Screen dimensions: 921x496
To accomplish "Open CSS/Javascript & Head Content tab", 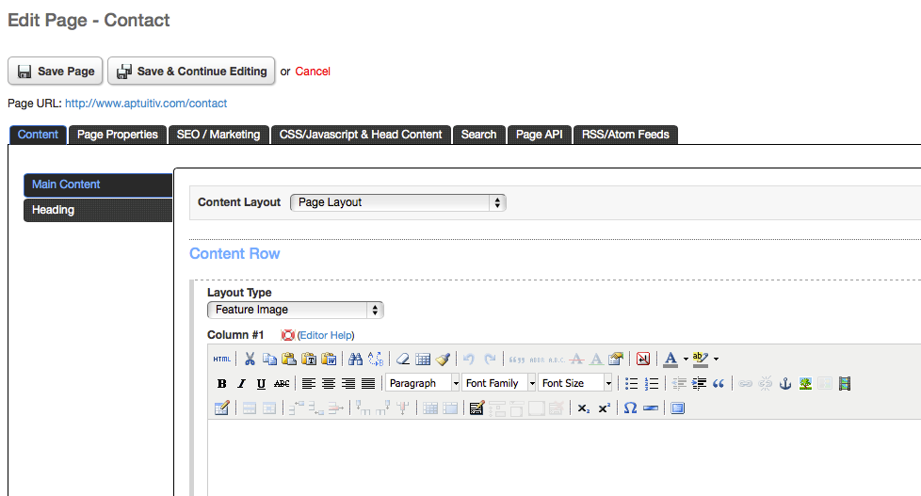I will (x=361, y=135).
